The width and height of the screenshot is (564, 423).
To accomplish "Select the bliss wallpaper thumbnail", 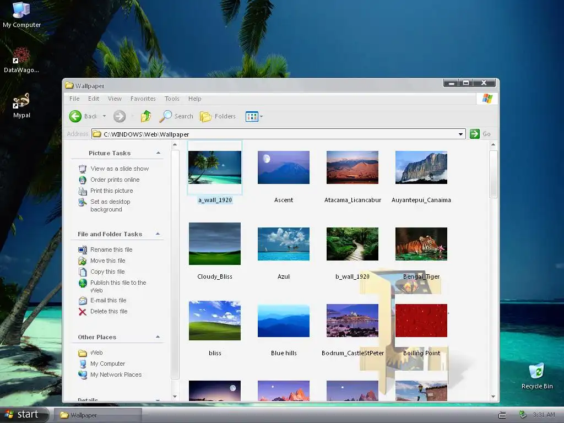I will coord(215,321).
